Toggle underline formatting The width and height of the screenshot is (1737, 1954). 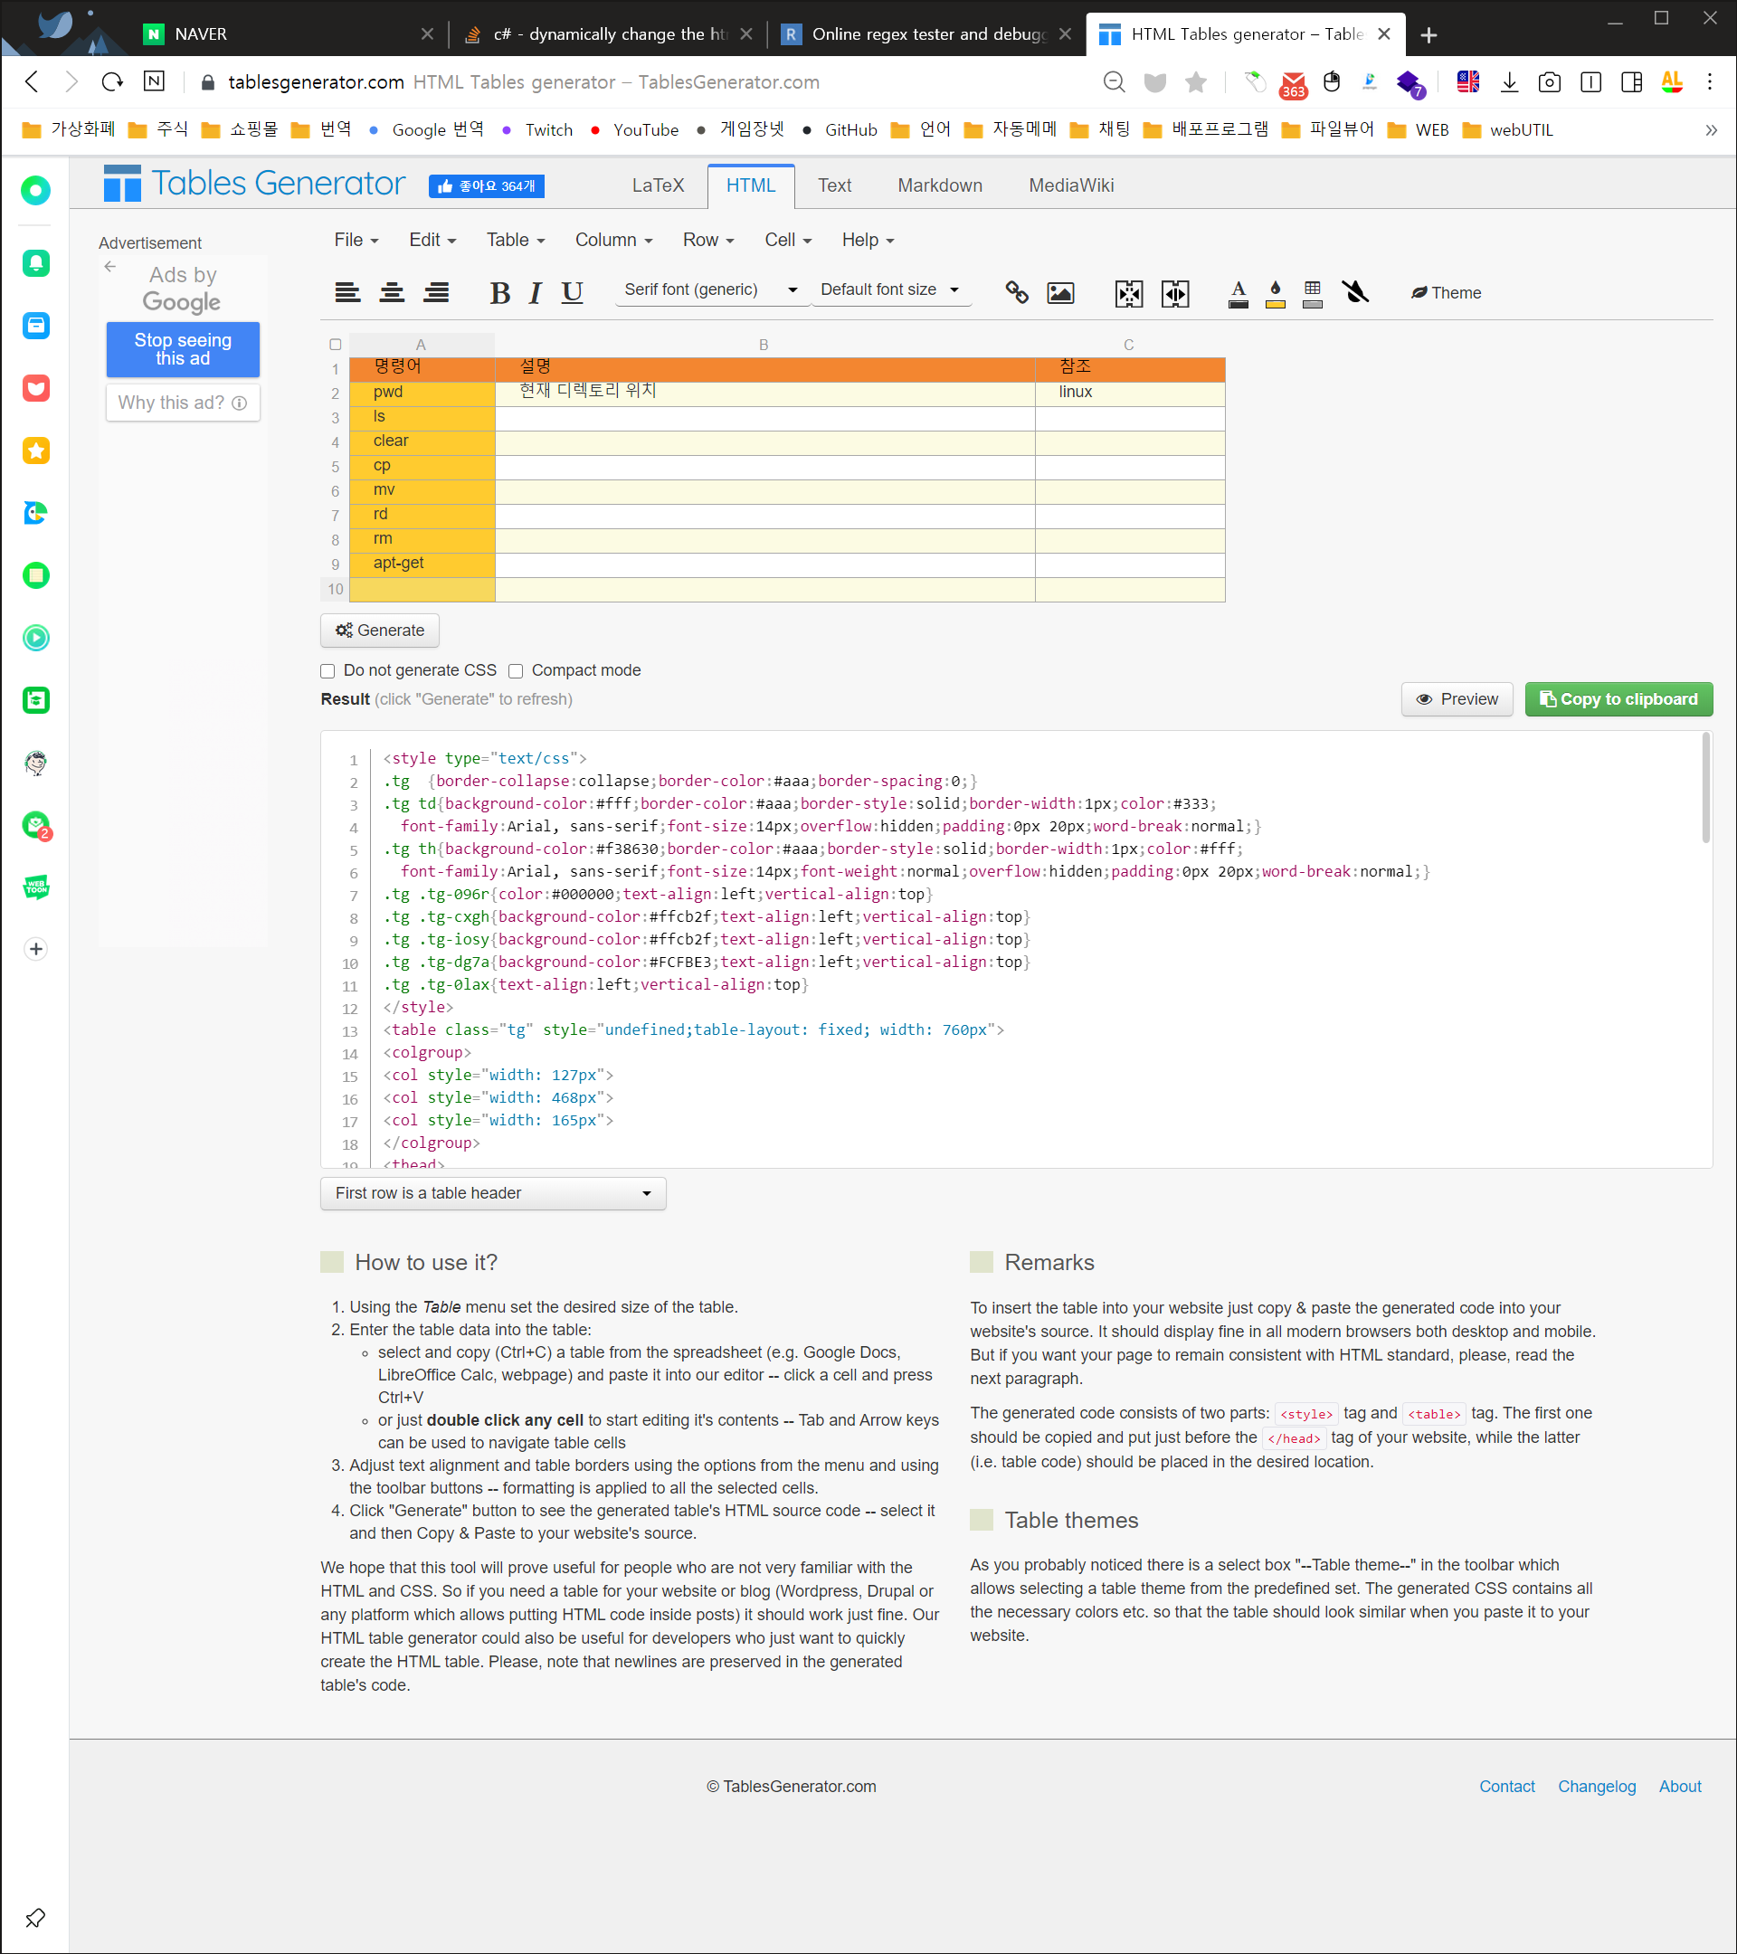pos(572,292)
